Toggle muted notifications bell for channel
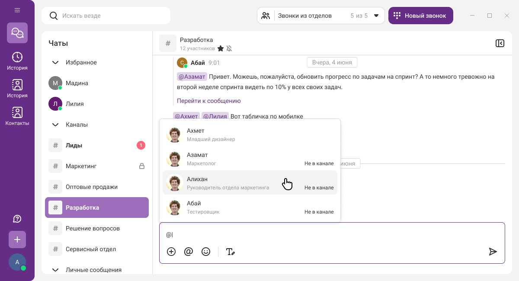The image size is (519, 281). tap(229, 48)
